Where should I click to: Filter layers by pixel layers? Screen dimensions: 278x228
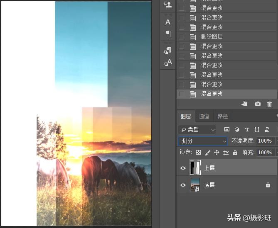(227, 130)
